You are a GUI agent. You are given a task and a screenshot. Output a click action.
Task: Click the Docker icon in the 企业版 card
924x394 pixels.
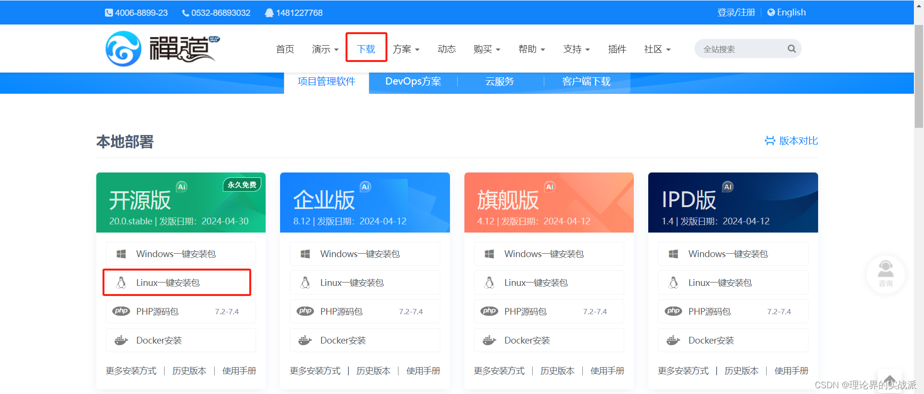(x=305, y=340)
